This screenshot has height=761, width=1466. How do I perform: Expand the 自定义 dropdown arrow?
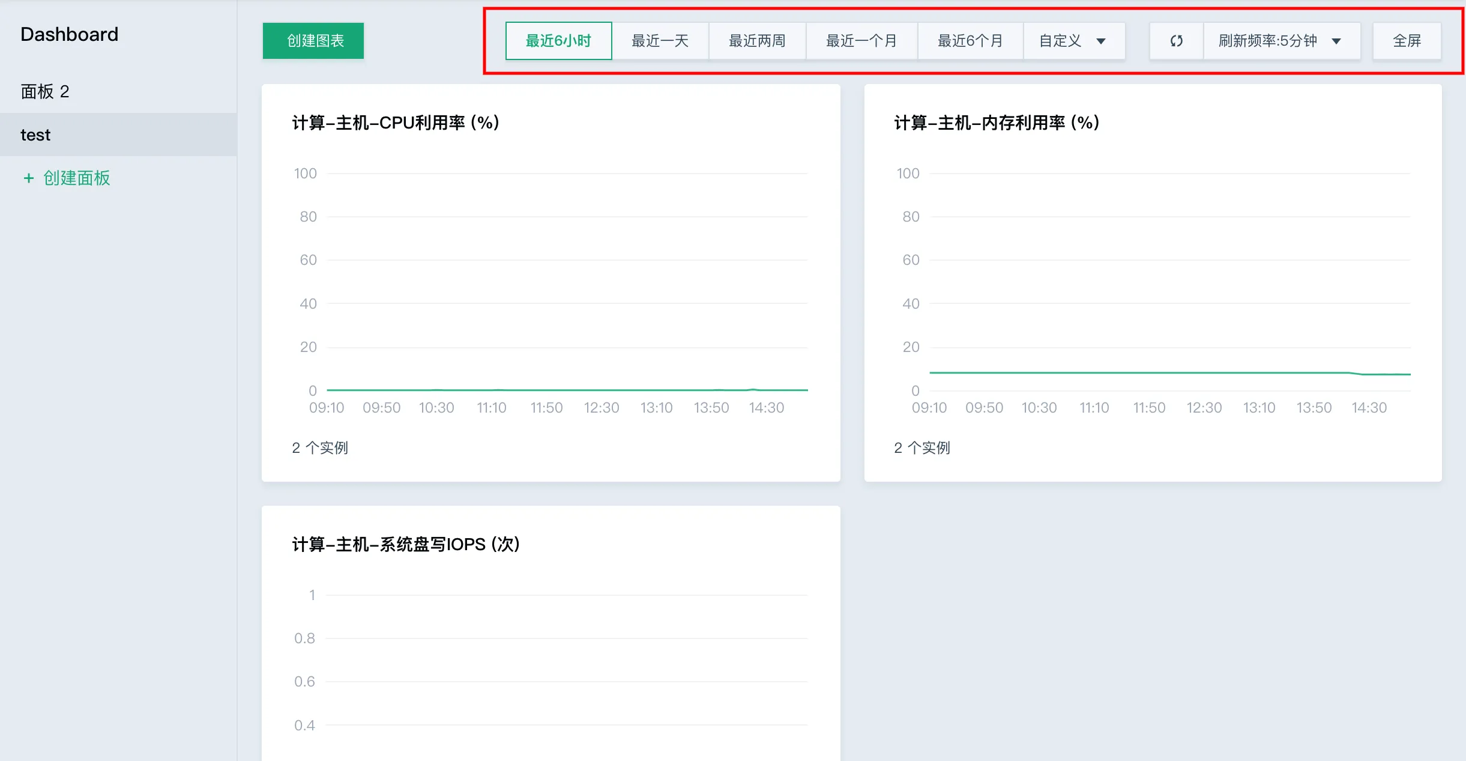coord(1101,41)
